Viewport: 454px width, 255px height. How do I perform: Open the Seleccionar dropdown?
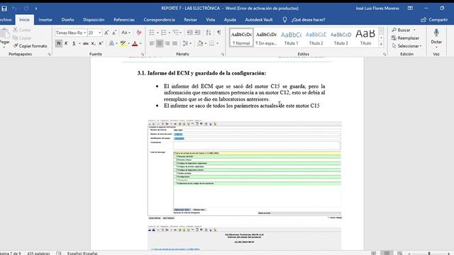coord(406,46)
